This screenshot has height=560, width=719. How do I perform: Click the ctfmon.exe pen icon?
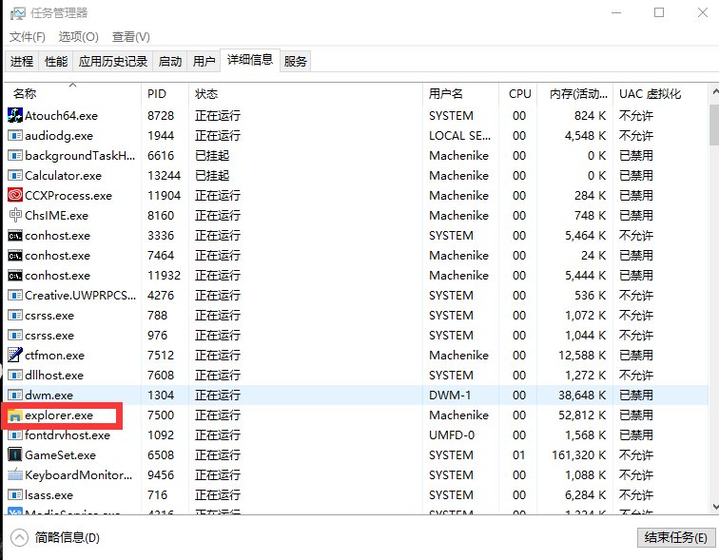tap(15, 355)
